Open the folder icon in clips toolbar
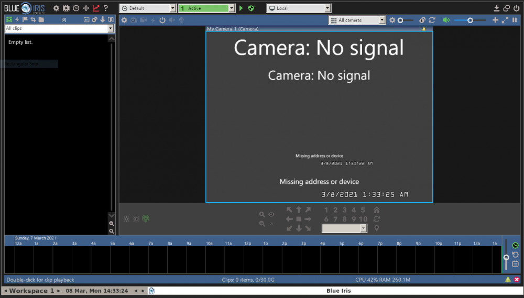Image resolution: width=524 pixels, height=298 pixels. click(41, 20)
